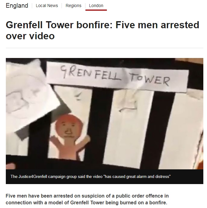Open the Regions tab
This screenshot has height=208, width=207.
73,6
